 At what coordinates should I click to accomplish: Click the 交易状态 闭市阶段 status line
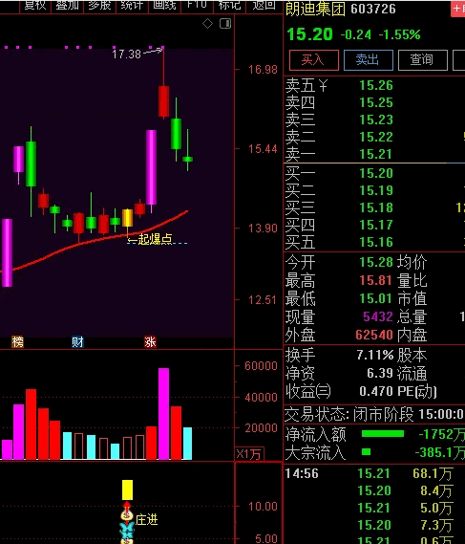[x=374, y=414]
